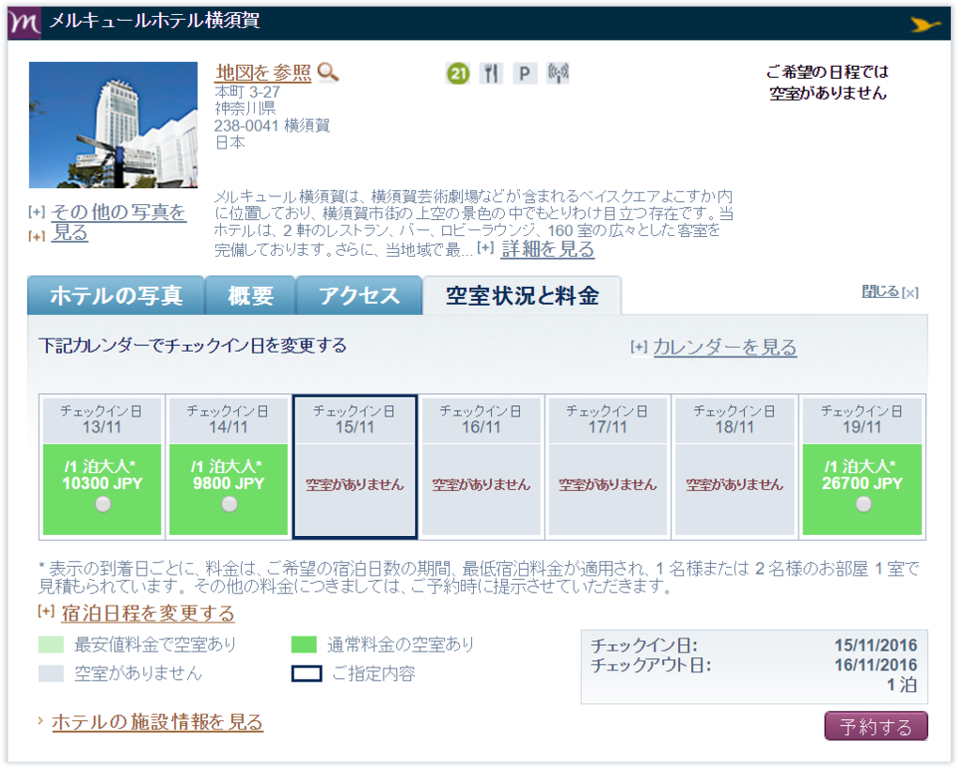The image size is (963, 771).
Task: Click the checkout date 16/11/2016 value
Action: (876, 665)
